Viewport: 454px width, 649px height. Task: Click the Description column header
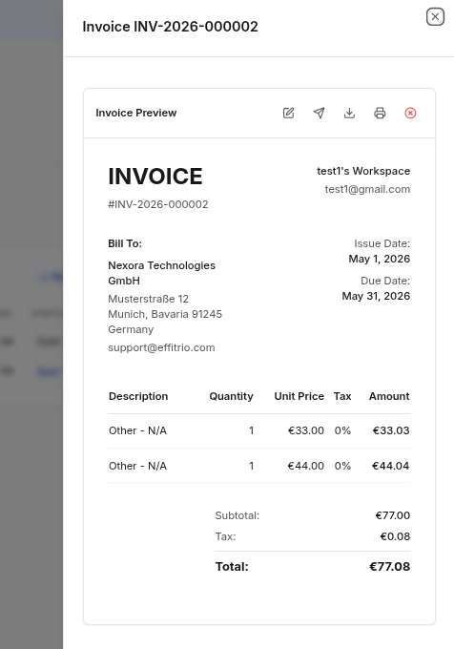[138, 396]
